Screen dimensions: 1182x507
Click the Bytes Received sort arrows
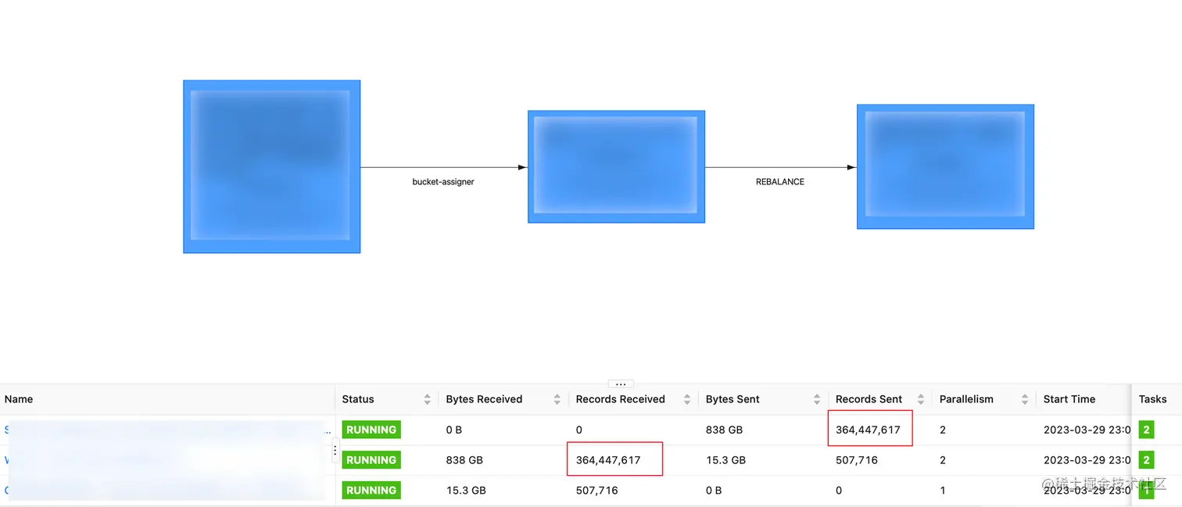557,399
